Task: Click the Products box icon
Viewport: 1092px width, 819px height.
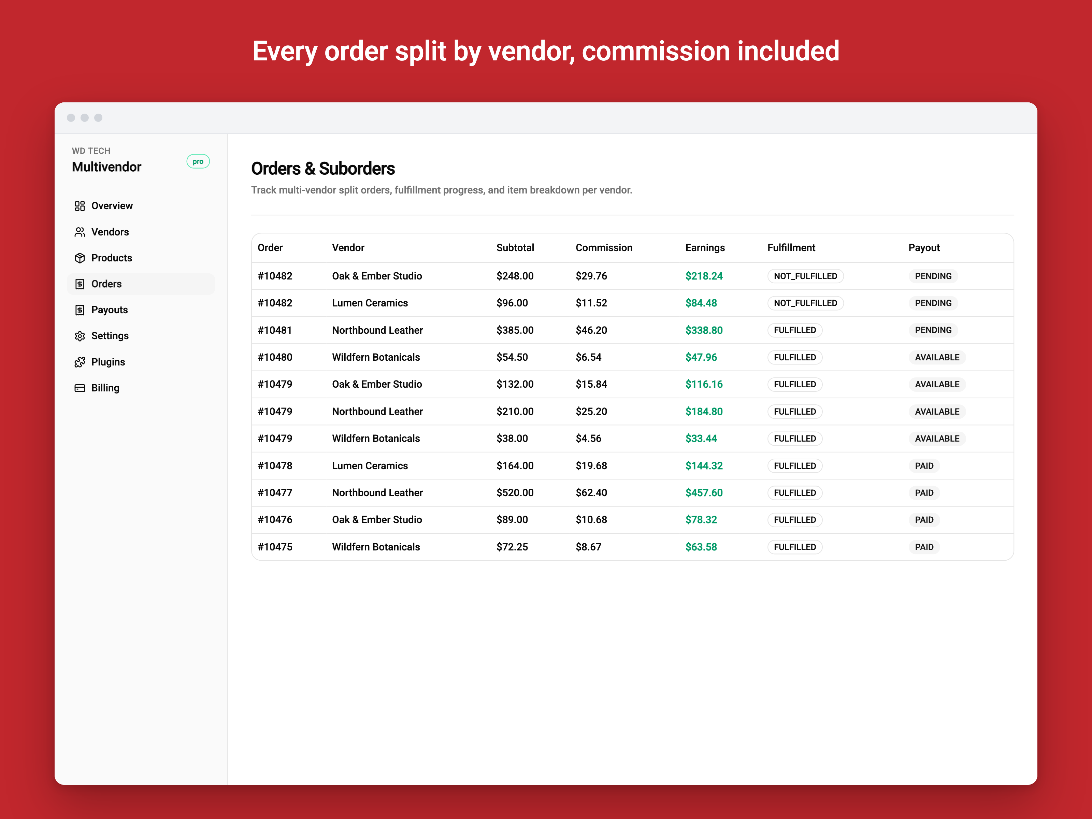Action: pyautogui.click(x=80, y=258)
